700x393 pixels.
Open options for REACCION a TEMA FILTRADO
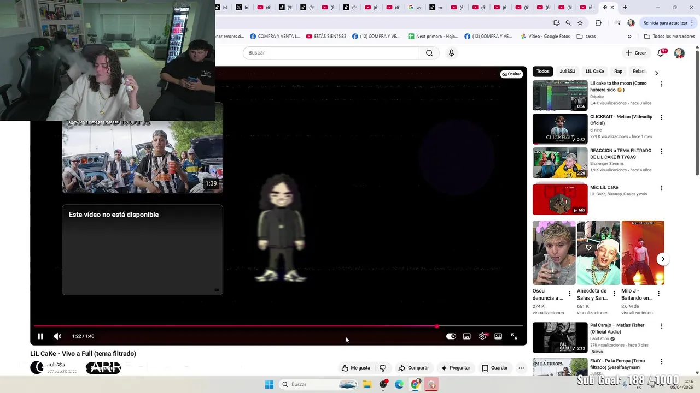[x=661, y=151]
